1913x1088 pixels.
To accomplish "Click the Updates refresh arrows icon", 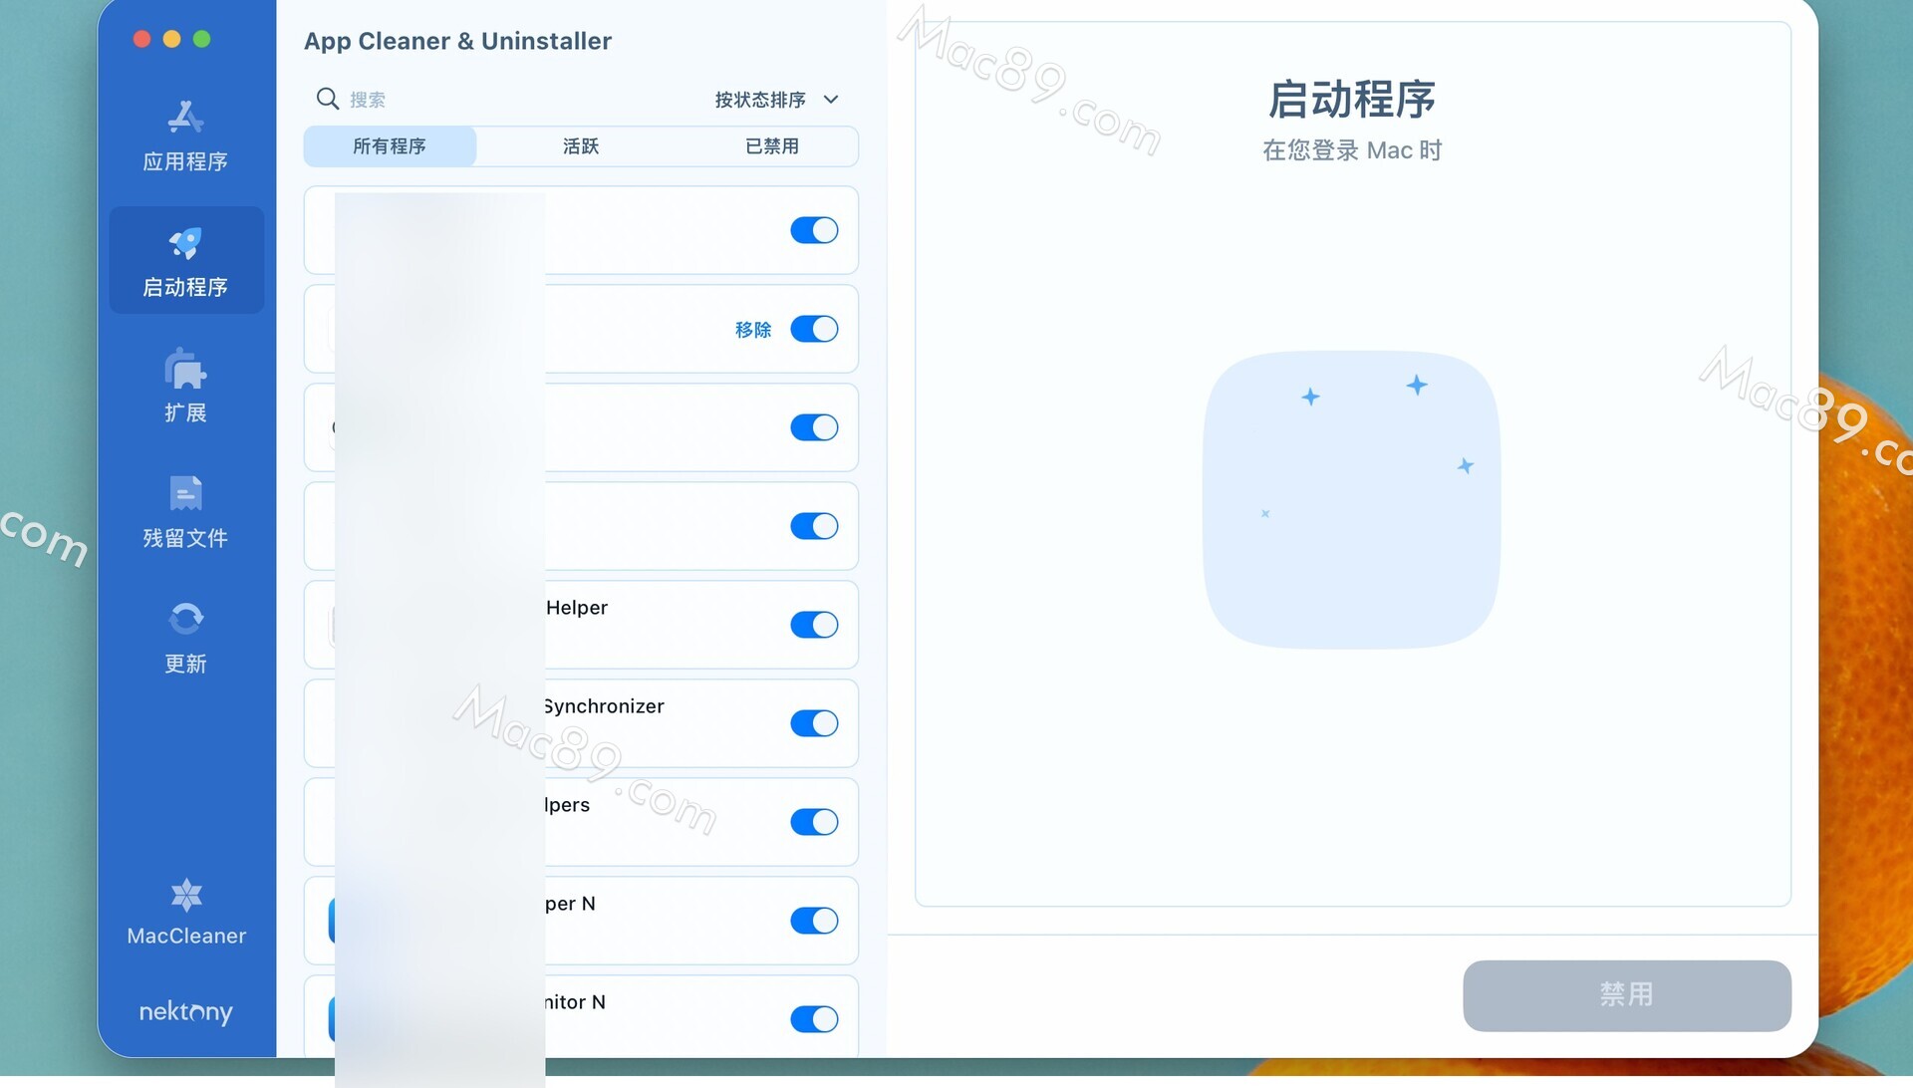I will (x=185, y=620).
